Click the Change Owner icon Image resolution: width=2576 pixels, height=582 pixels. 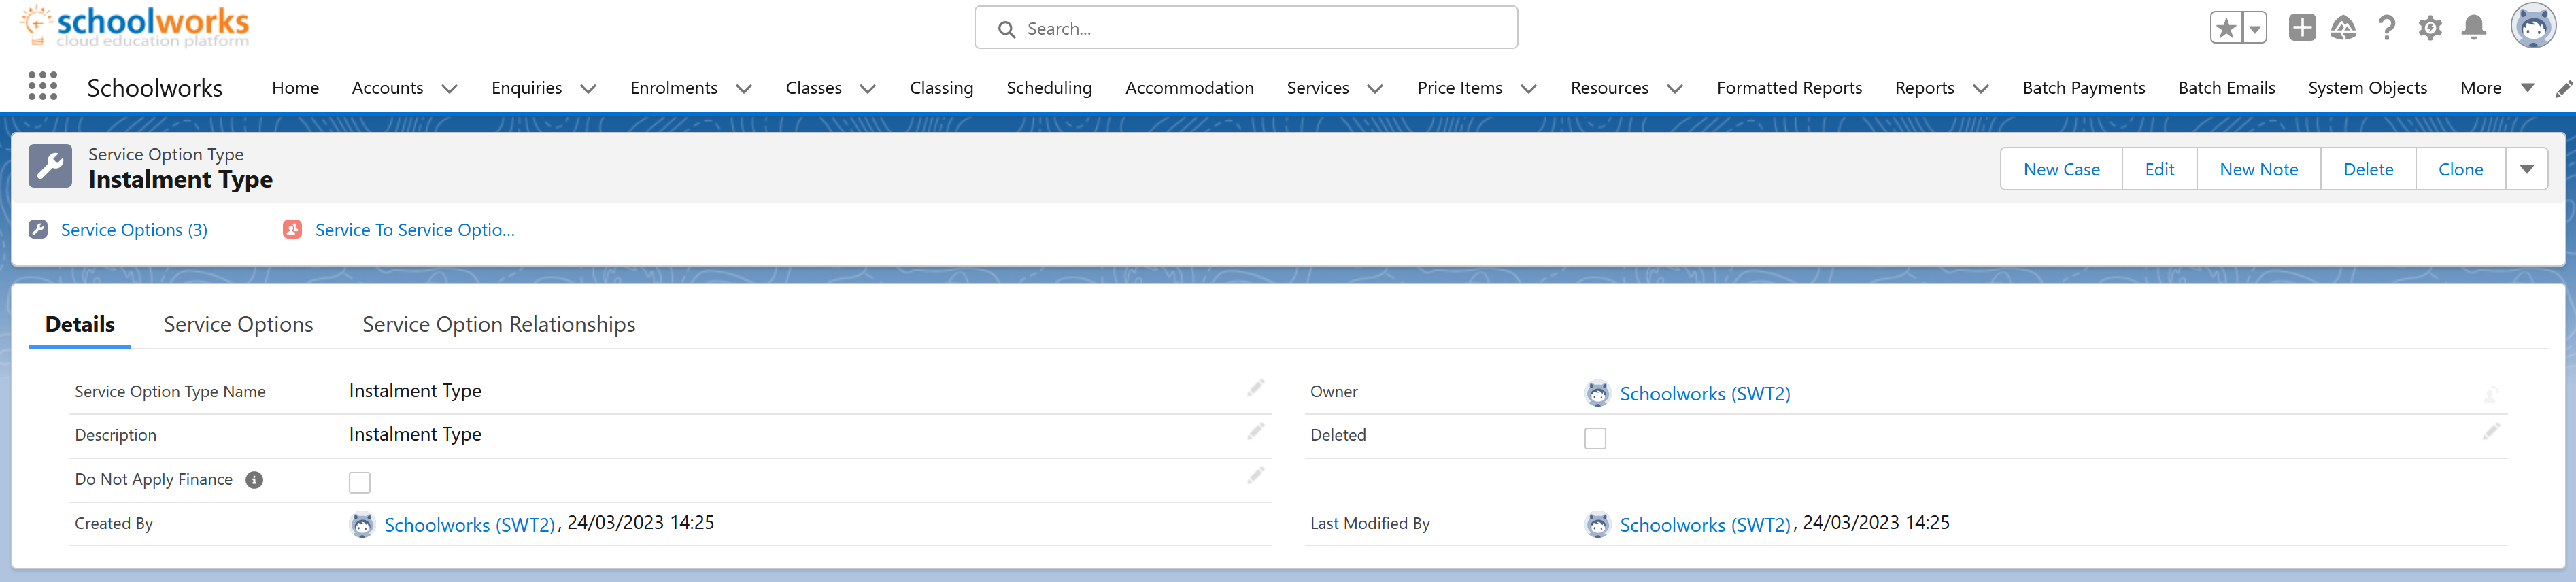pos(2491,394)
